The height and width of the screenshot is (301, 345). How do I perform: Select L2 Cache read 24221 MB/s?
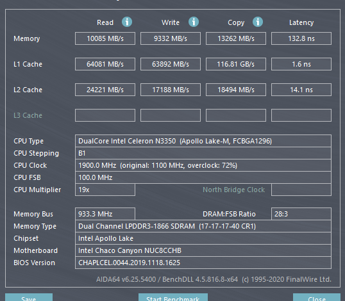coord(105,90)
